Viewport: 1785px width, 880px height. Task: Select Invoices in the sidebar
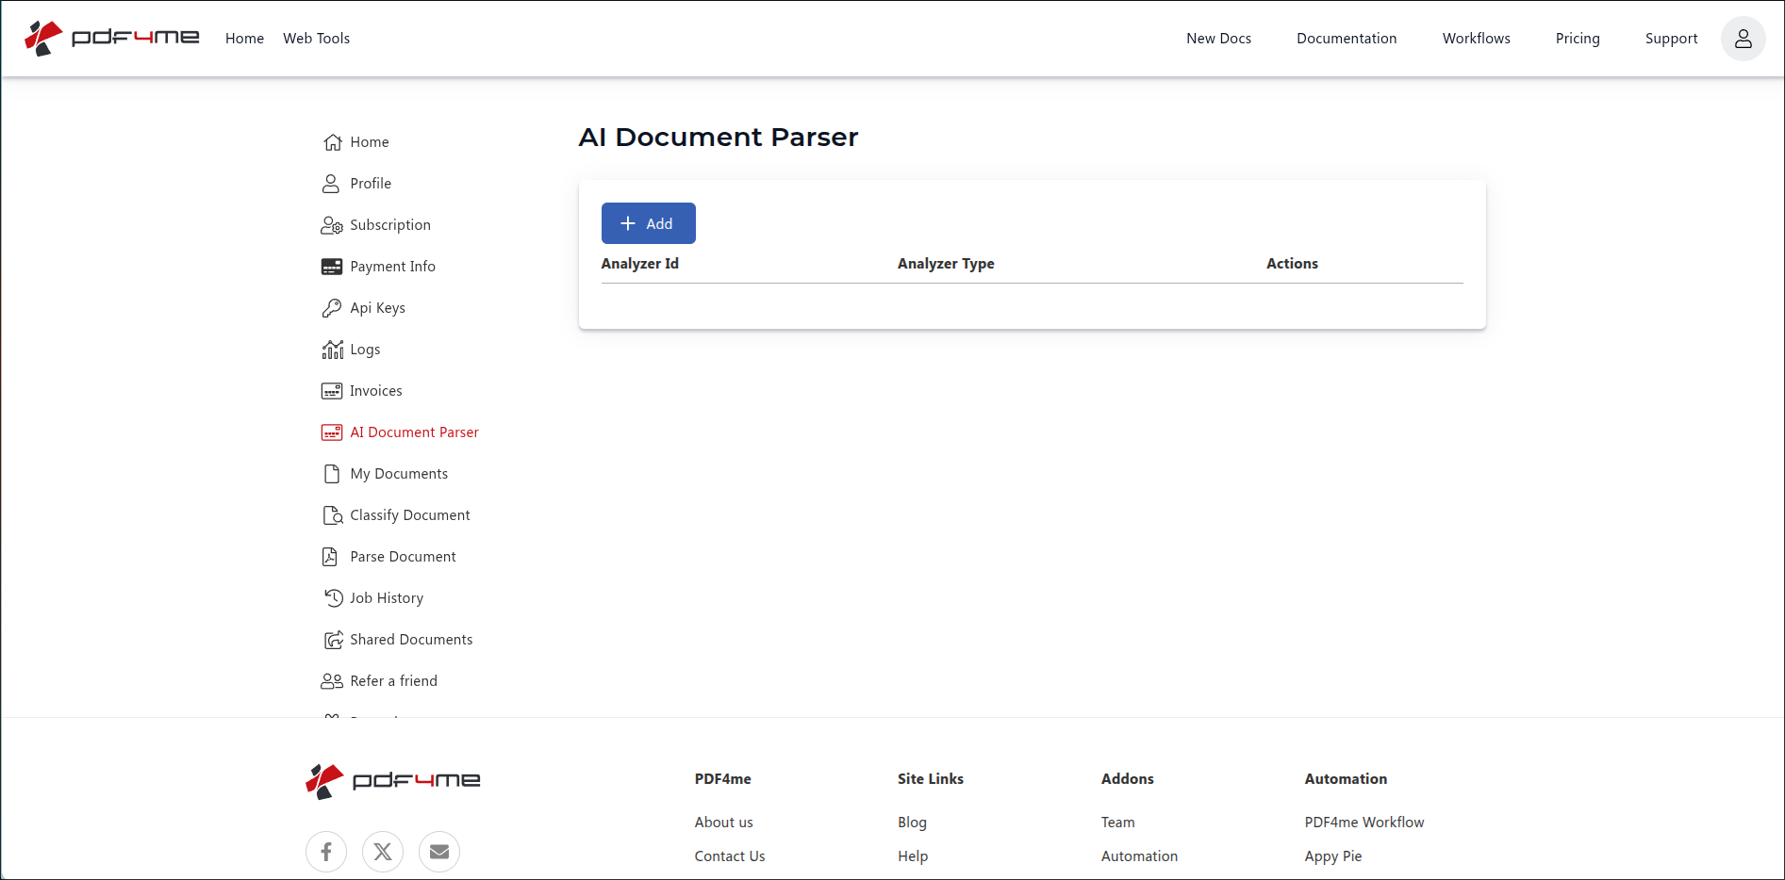[375, 391]
